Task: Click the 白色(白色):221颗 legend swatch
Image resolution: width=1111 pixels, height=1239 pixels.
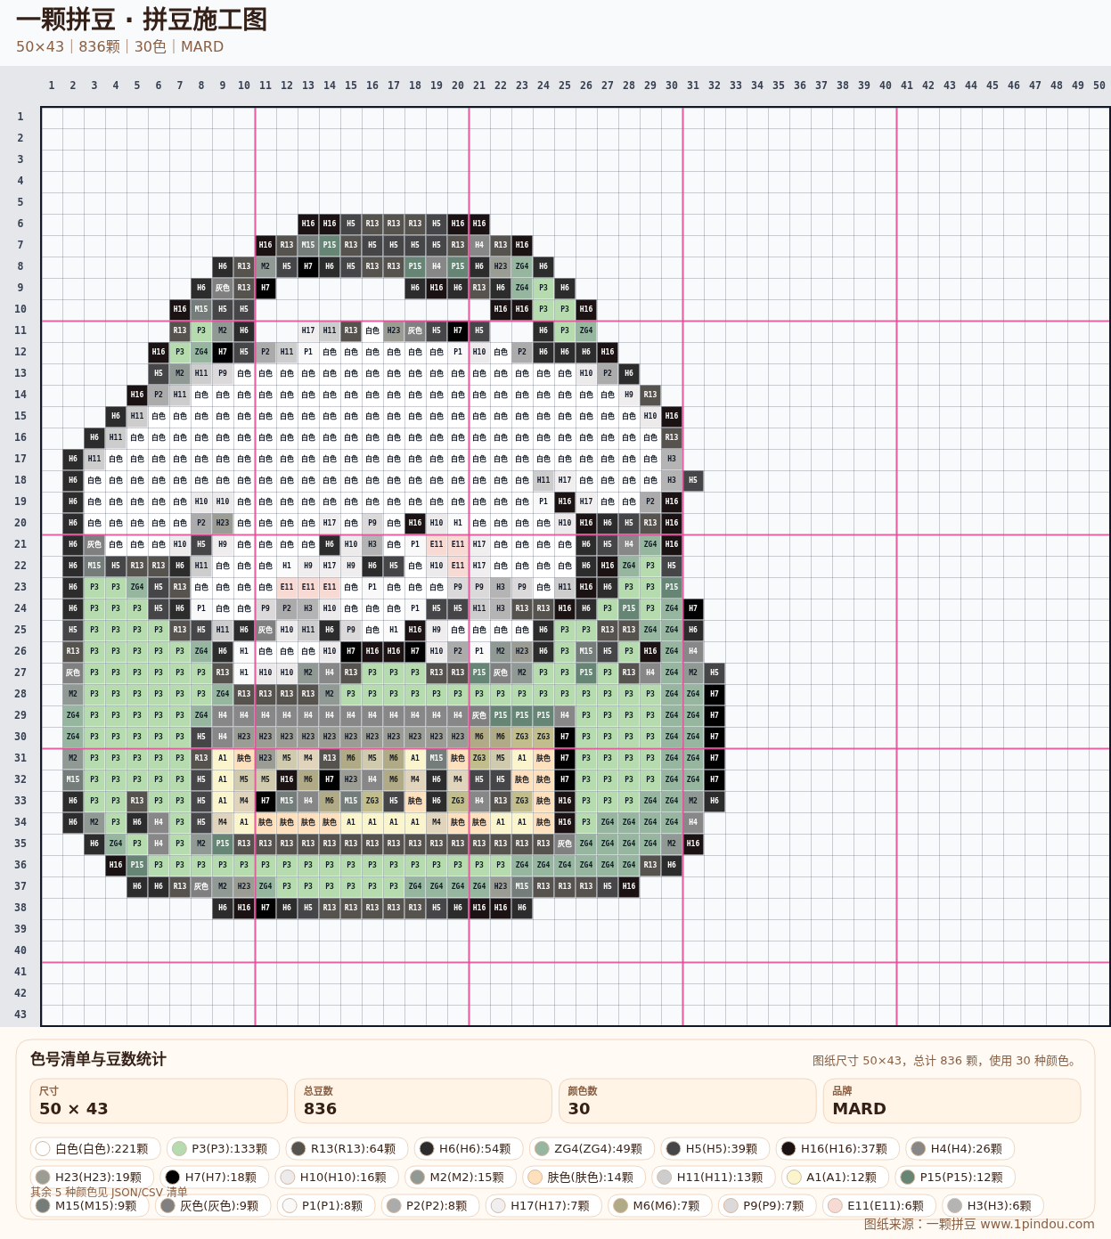Action: click(x=95, y=1149)
